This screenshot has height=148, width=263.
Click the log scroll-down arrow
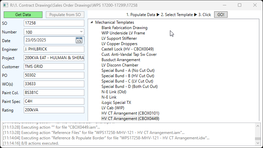point(258,143)
